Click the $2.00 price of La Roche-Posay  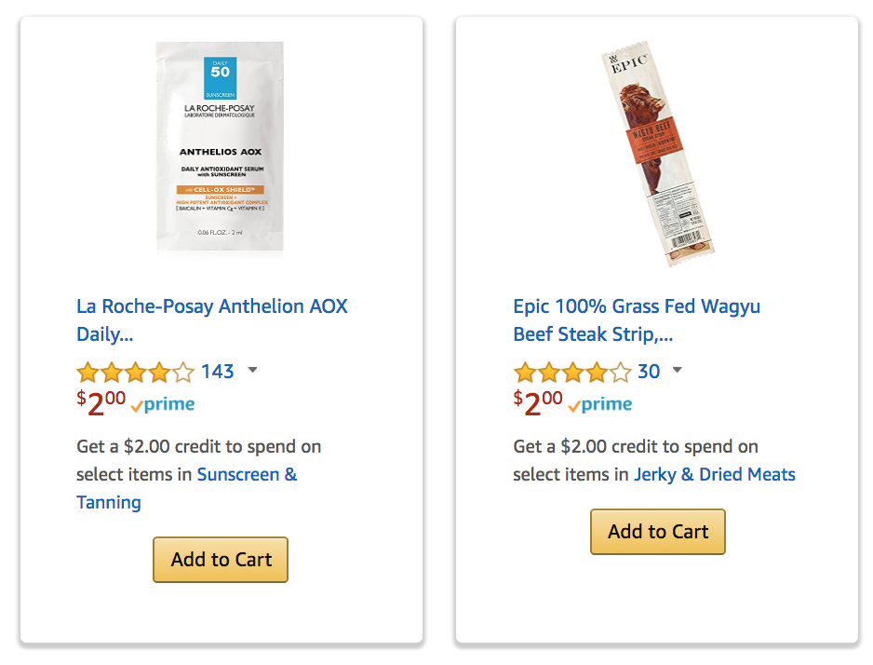point(101,403)
